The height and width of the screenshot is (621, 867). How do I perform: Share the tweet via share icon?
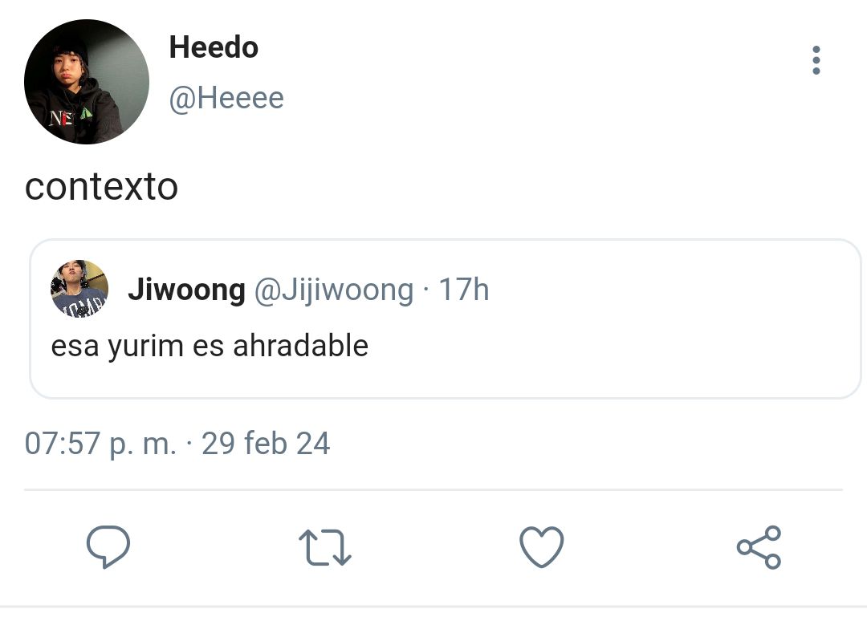[x=759, y=547]
